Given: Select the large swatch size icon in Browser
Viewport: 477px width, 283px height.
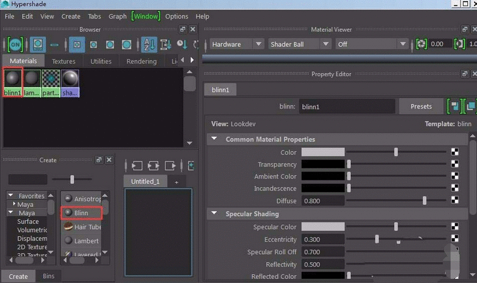Looking at the screenshot, I should point(126,44).
